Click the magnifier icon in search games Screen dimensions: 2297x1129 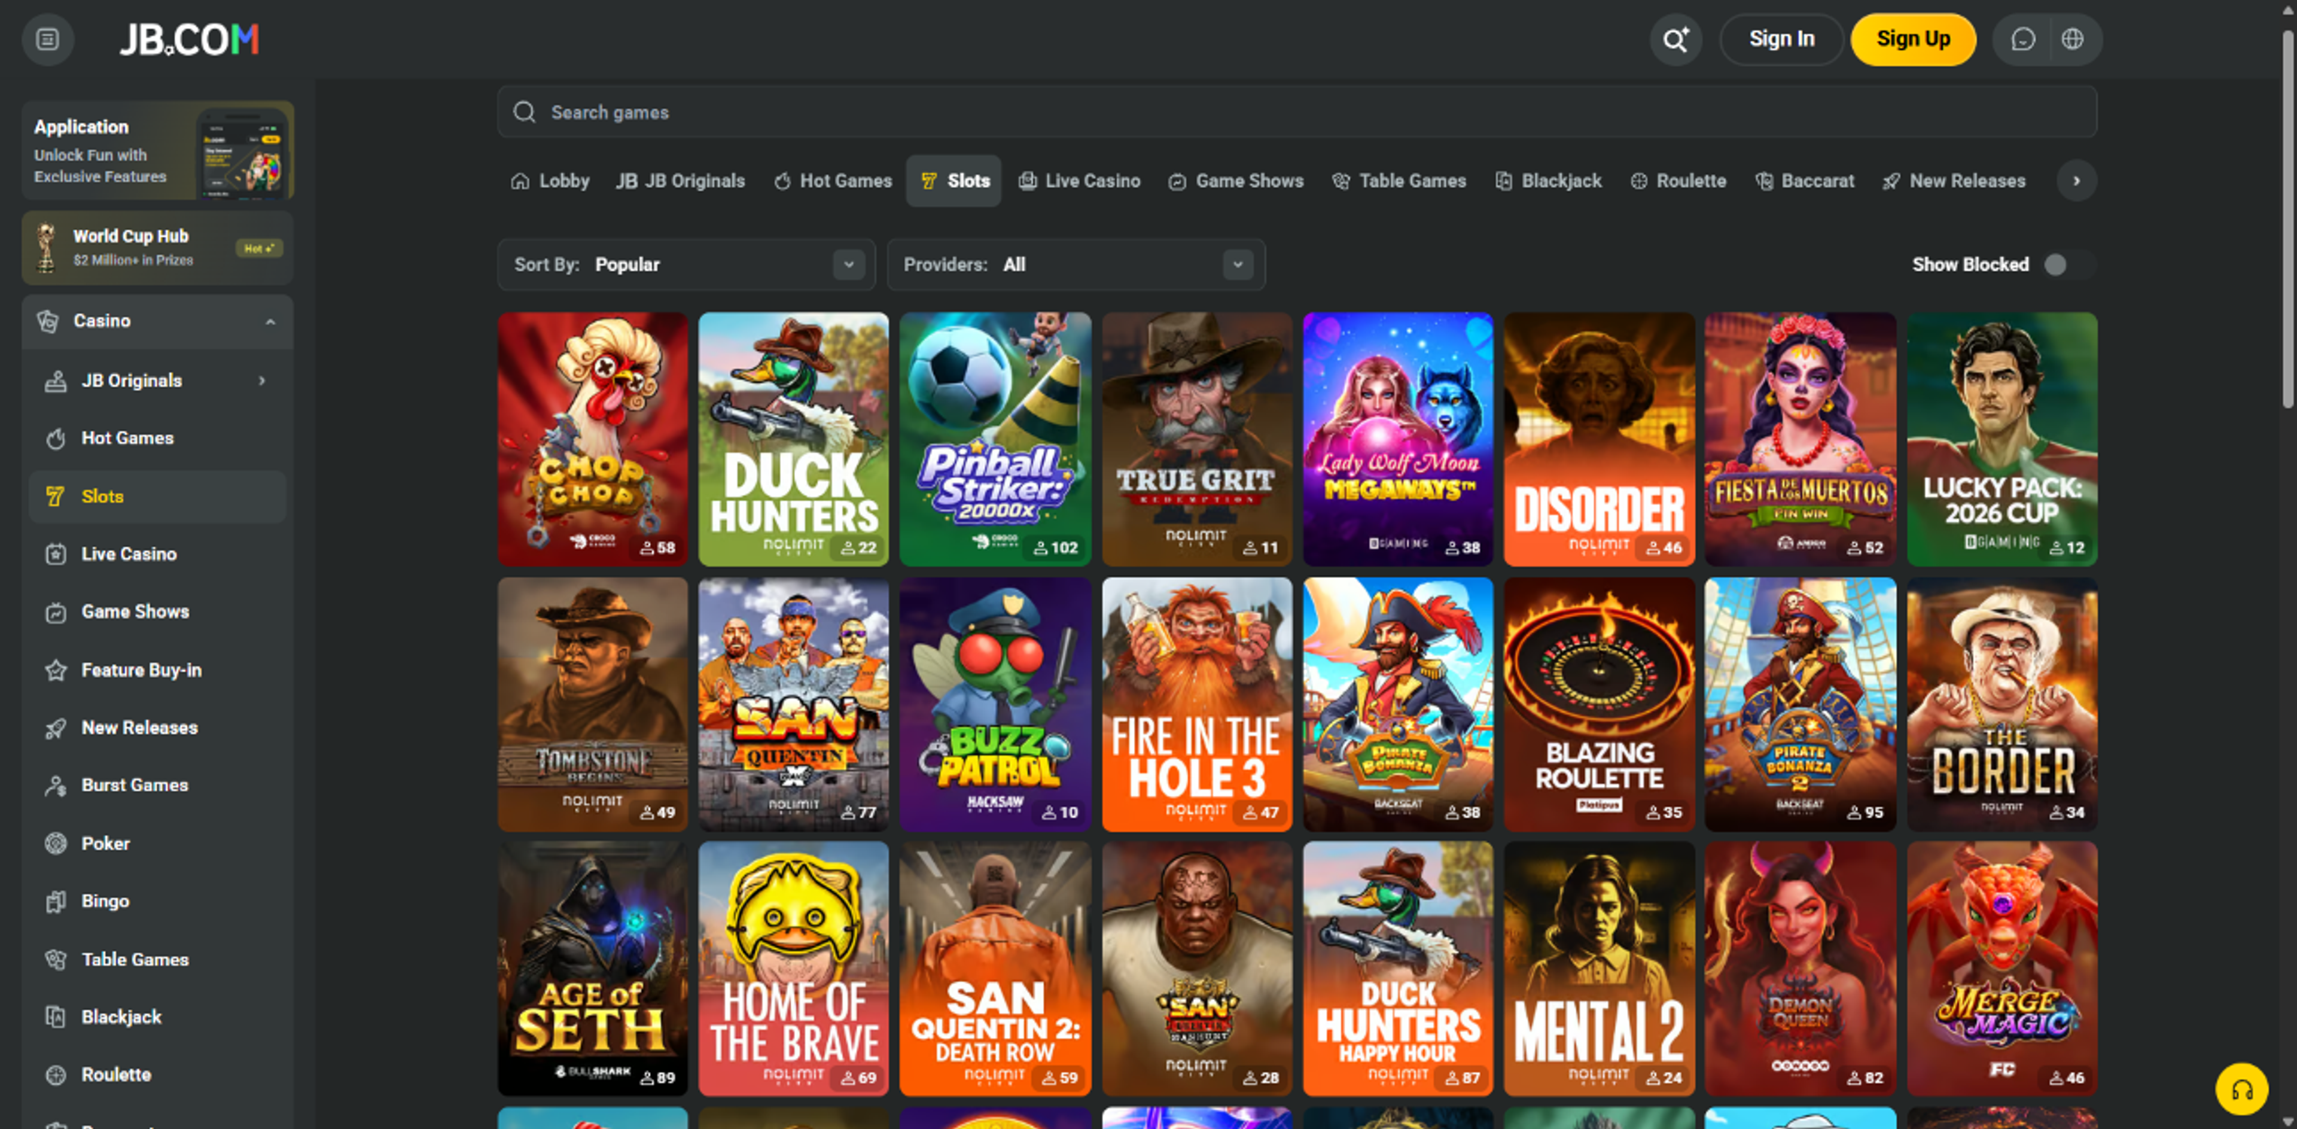tap(525, 112)
